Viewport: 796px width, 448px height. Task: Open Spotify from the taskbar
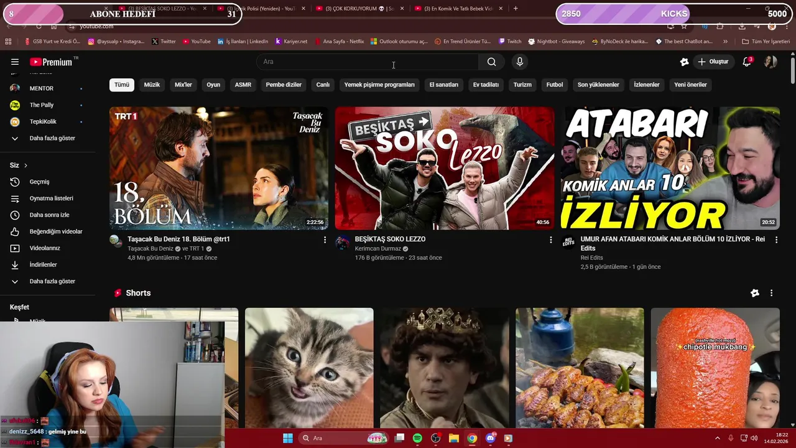pyautogui.click(x=417, y=438)
